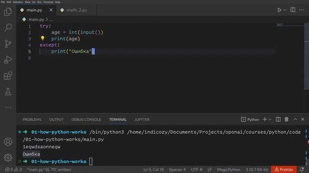
Task: Open the Help menu
Action: click(57, 2)
